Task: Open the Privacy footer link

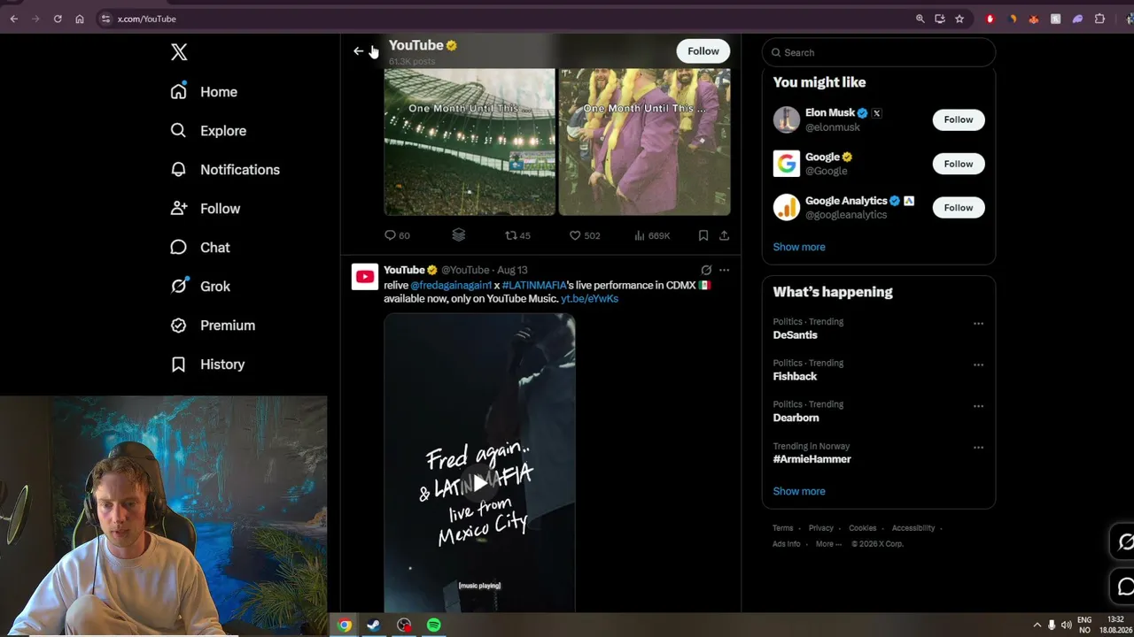Action: (x=821, y=528)
